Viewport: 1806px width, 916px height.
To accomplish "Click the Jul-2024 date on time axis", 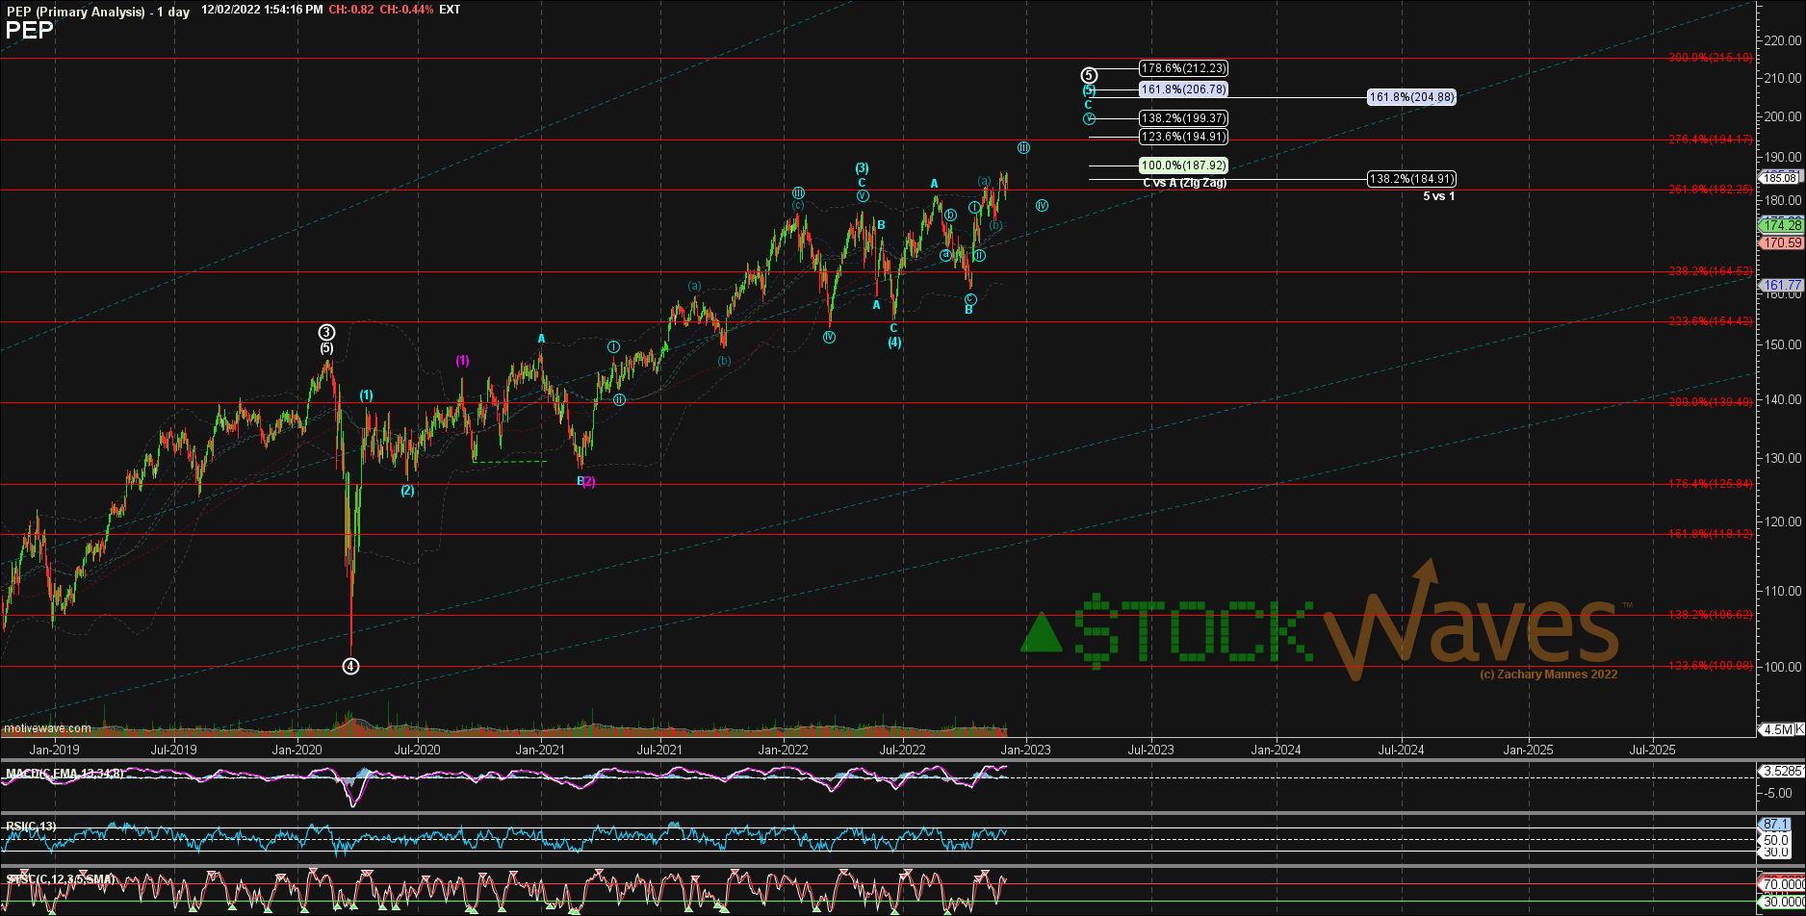I will 1402,750.
